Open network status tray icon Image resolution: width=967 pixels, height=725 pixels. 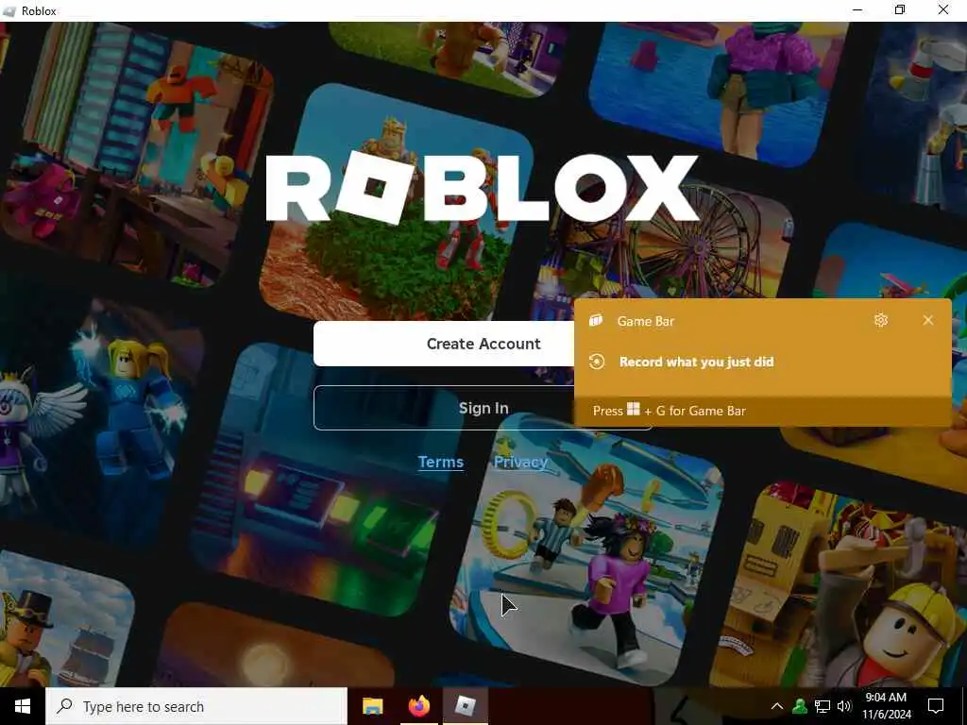[823, 706]
